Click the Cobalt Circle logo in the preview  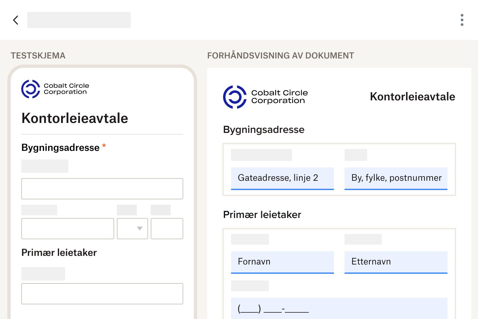tap(265, 97)
